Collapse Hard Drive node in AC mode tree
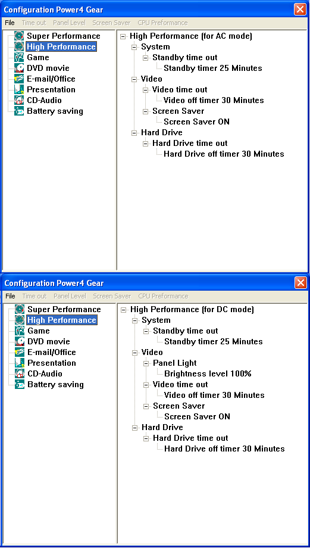Screen dimensions: 310x548 click(x=134, y=133)
